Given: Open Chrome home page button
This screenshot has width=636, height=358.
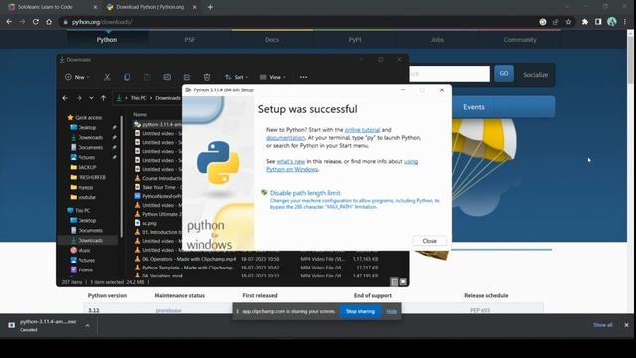Looking at the screenshot, I should pos(49,22).
